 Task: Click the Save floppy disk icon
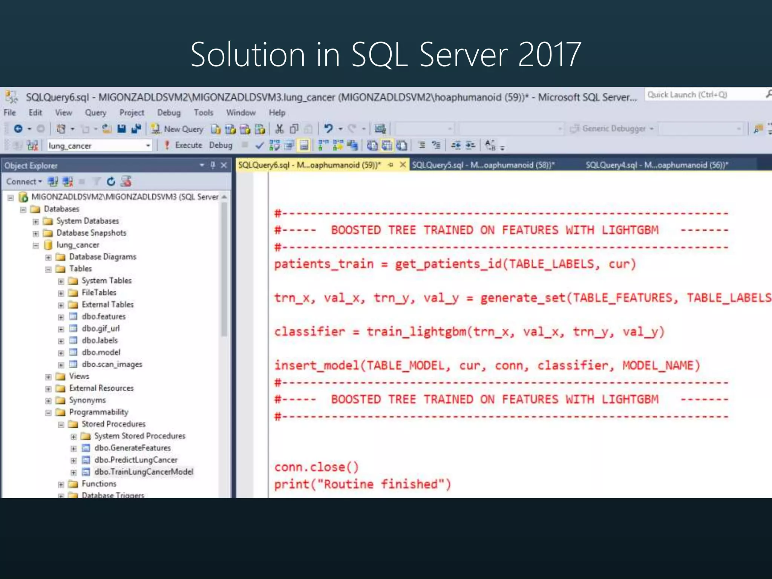coord(121,129)
